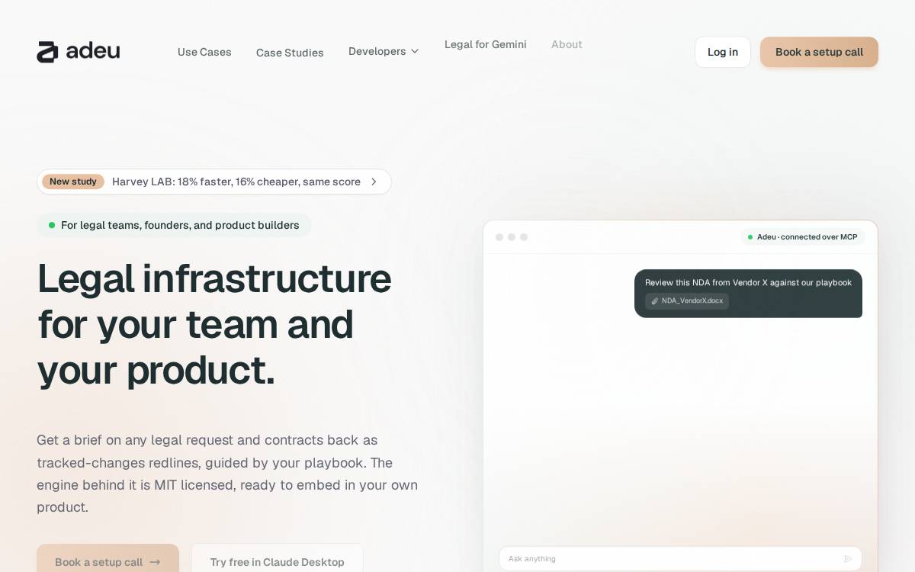Click Try free in Claude Desktop
Viewport: 915px width, 572px height.
pyautogui.click(x=278, y=561)
